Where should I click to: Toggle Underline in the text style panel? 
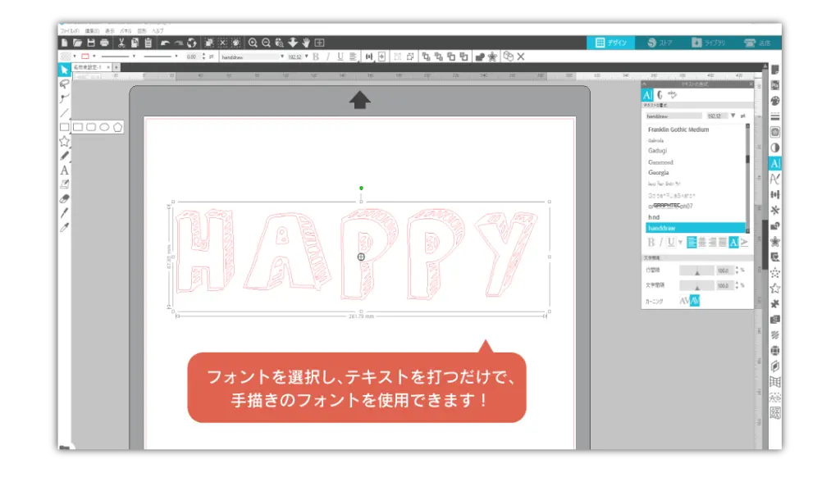tap(671, 242)
